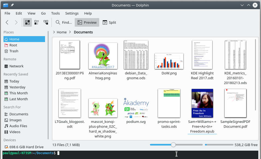
Task: Switch to Icons view mode
Action: tap(28, 22)
